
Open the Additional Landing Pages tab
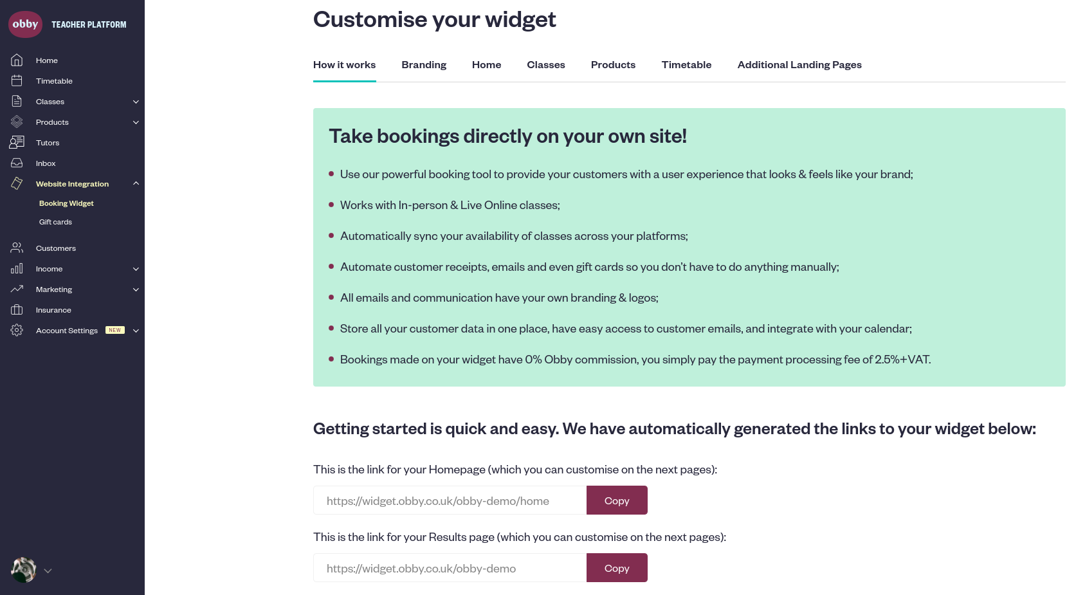click(799, 64)
